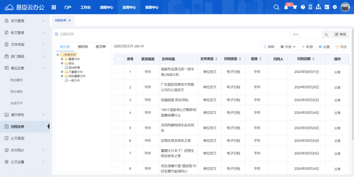Viewport: 354px width, 177px height.
Task: Click the search magnifier in top bar
Action: pos(276,7)
